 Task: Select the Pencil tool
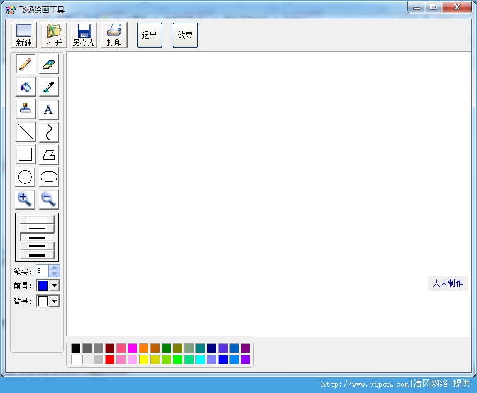point(26,64)
